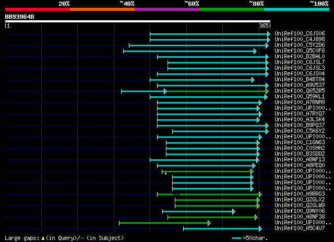Click the orange ~40% identity legend segment
The height and width of the screenshot is (242, 334).
coord(102,9)
